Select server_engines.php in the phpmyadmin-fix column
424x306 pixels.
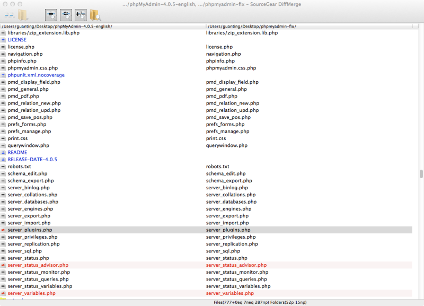pyautogui.click(x=229, y=208)
